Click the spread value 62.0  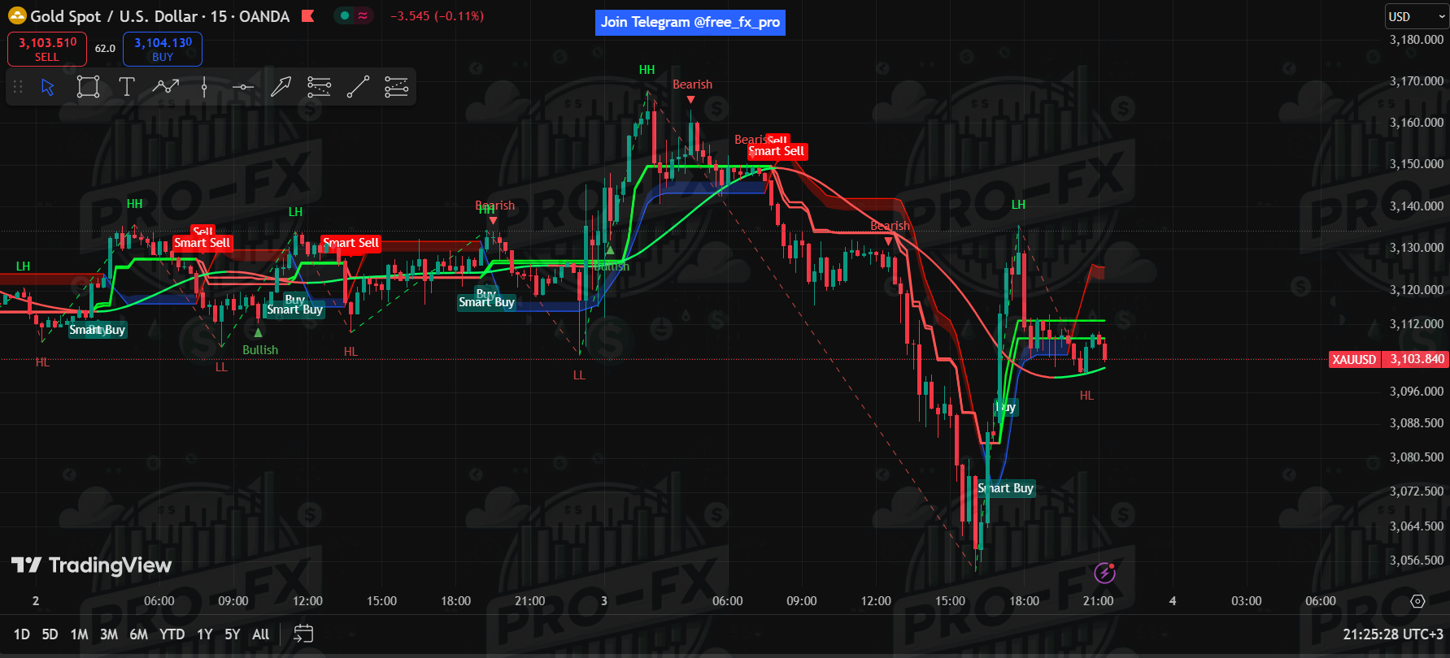[105, 49]
